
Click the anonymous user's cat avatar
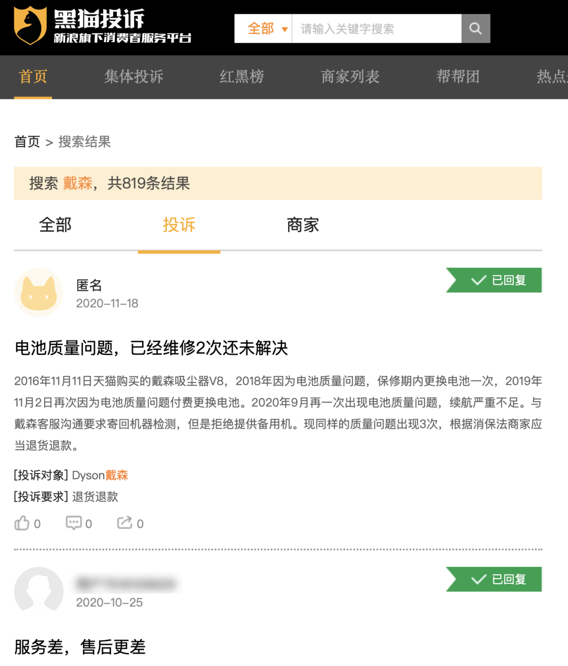point(38,293)
